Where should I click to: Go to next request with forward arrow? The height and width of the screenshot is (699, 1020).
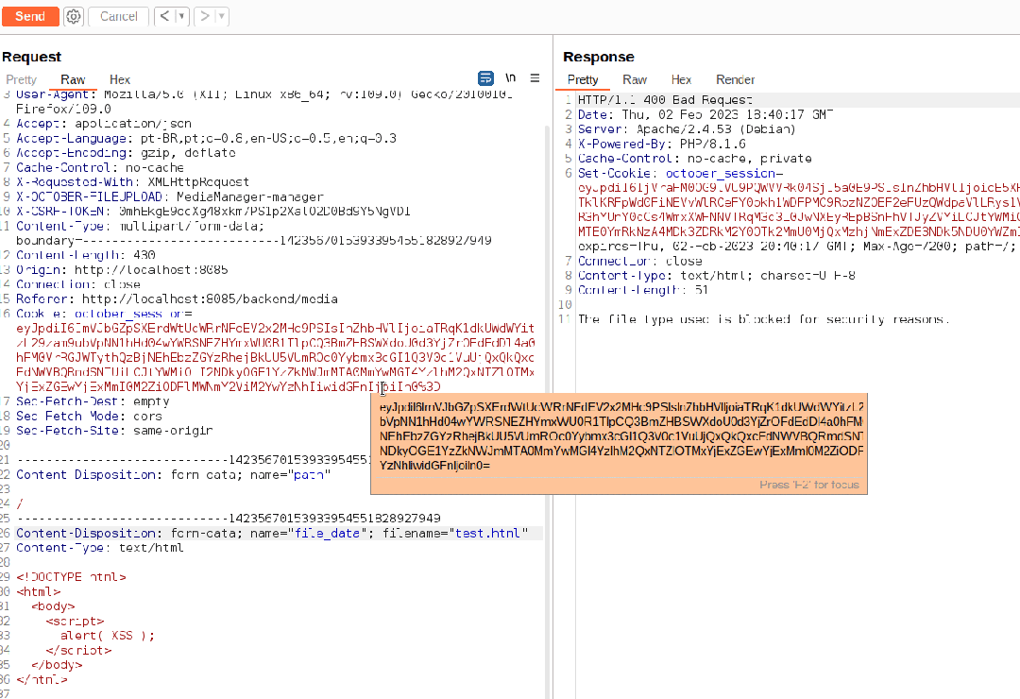(204, 16)
